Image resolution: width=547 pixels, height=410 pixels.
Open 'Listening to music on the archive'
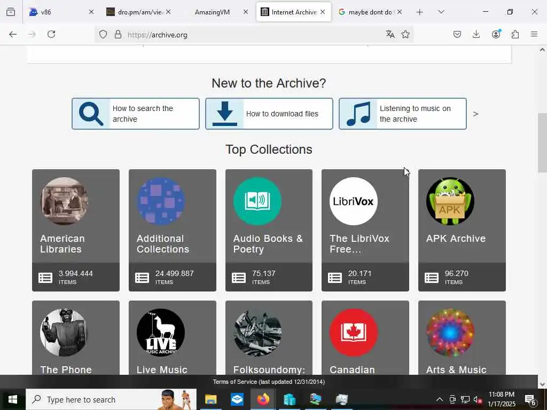point(403,114)
